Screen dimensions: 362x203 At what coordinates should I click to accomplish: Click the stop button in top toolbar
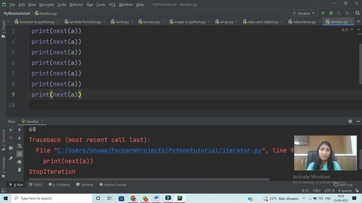(x=347, y=13)
